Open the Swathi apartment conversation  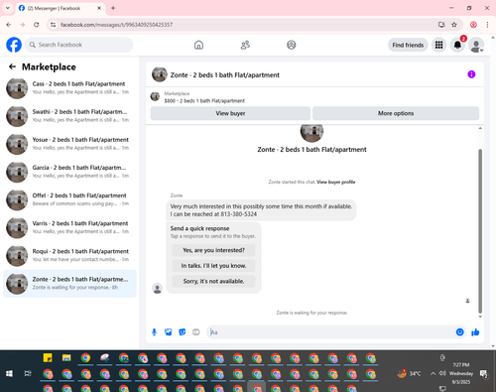(69, 116)
